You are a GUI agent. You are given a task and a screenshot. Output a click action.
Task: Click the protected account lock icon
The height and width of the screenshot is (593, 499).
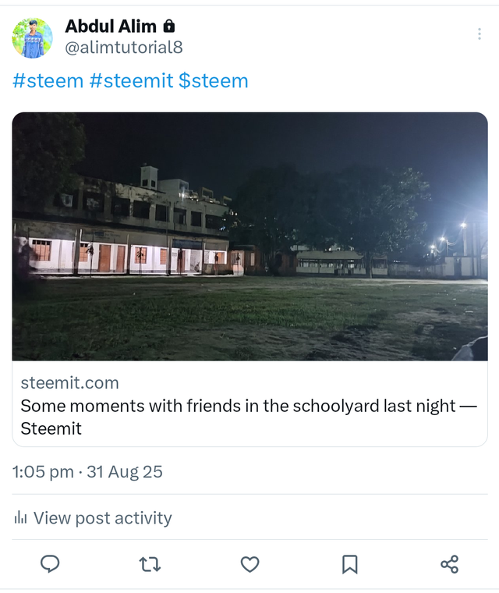tap(170, 27)
